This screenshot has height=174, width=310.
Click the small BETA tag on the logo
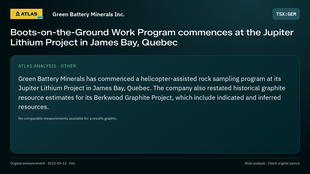click(x=40, y=18)
